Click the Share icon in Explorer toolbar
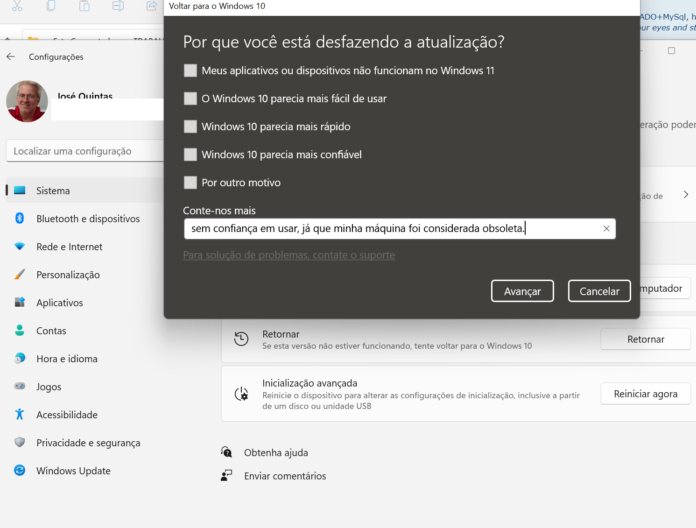696x528 pixels. point(152,6)
